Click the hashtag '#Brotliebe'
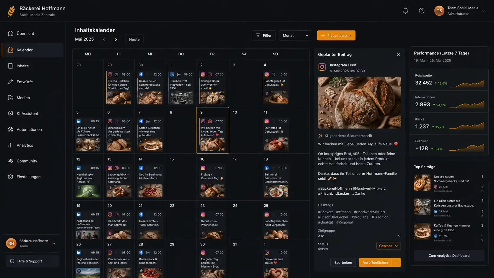Screen dimensions: 494x278 pos(360,217)
